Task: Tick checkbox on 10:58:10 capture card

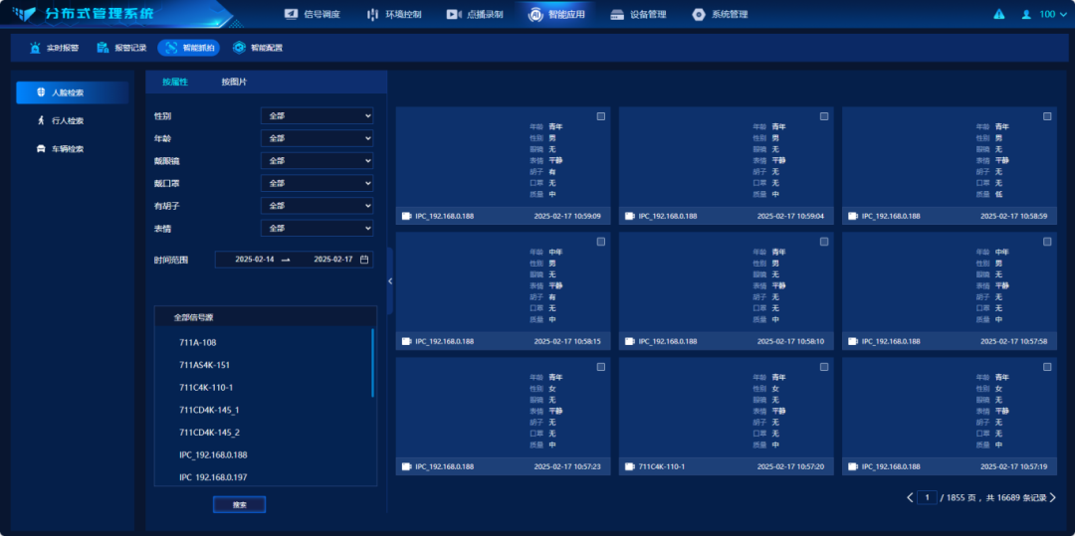Action: pos(824,242)
